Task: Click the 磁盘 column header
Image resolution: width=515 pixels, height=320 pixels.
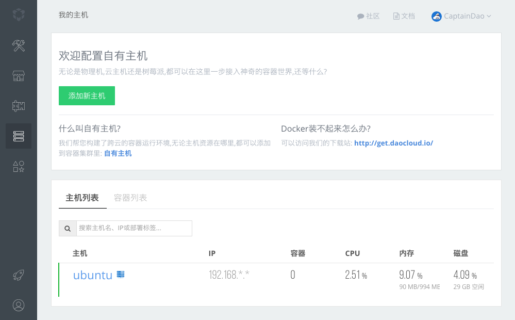Action: [x=461, y=253]
